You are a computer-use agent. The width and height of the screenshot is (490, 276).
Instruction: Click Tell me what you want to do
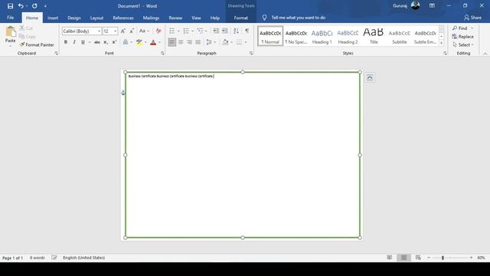[x=298, y=18]
